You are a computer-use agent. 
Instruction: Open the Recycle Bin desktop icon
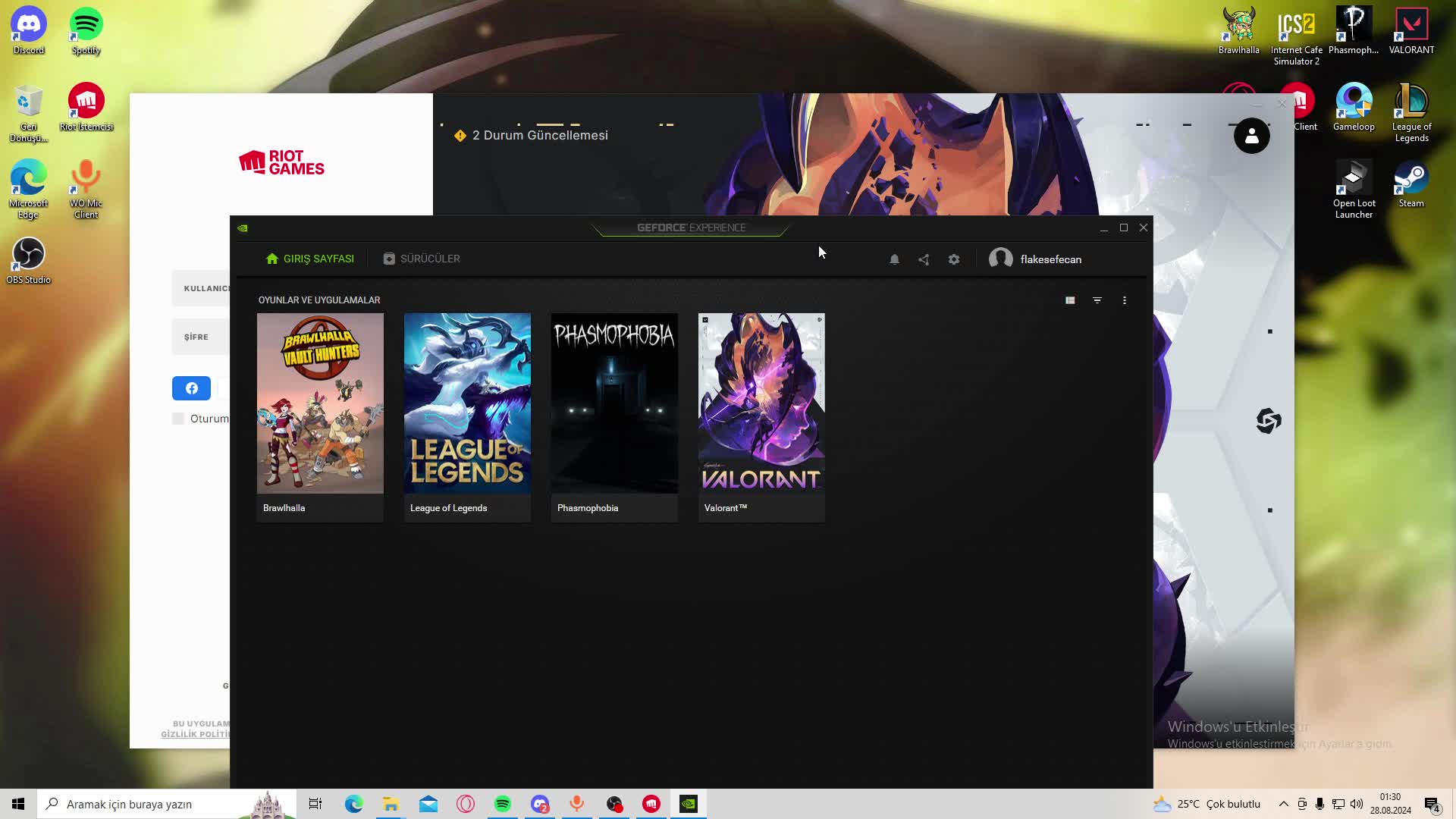[29, 113]
